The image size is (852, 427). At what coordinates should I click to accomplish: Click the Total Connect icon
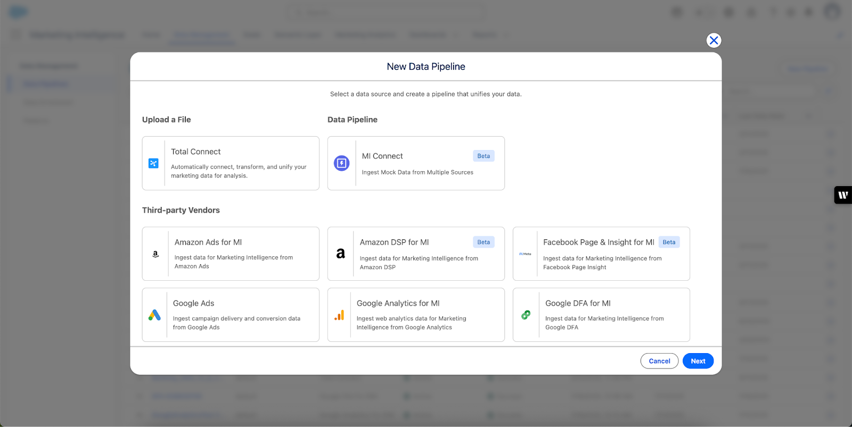click(153, 163)
